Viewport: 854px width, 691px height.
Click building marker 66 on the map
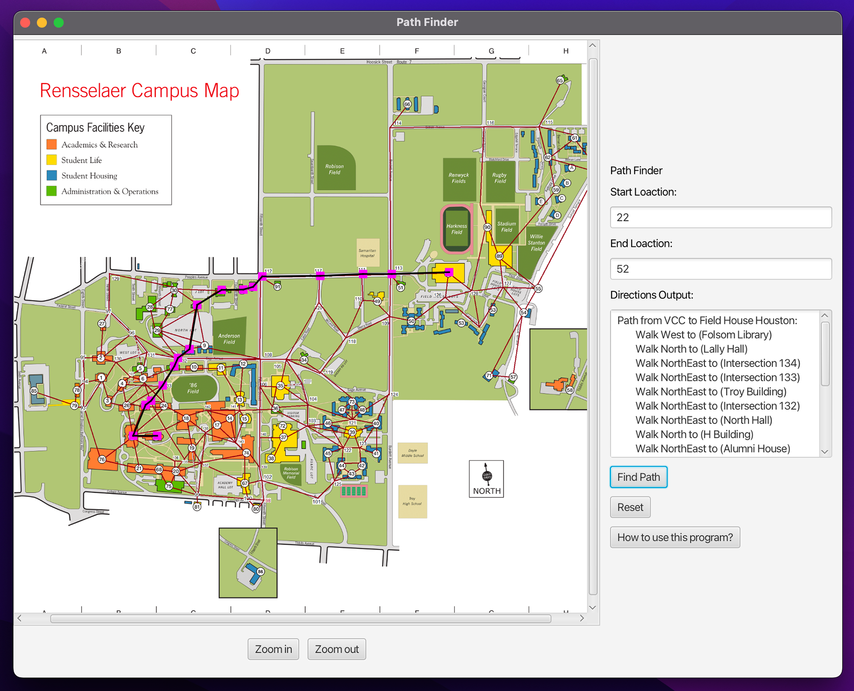click(x=407, y=104)
